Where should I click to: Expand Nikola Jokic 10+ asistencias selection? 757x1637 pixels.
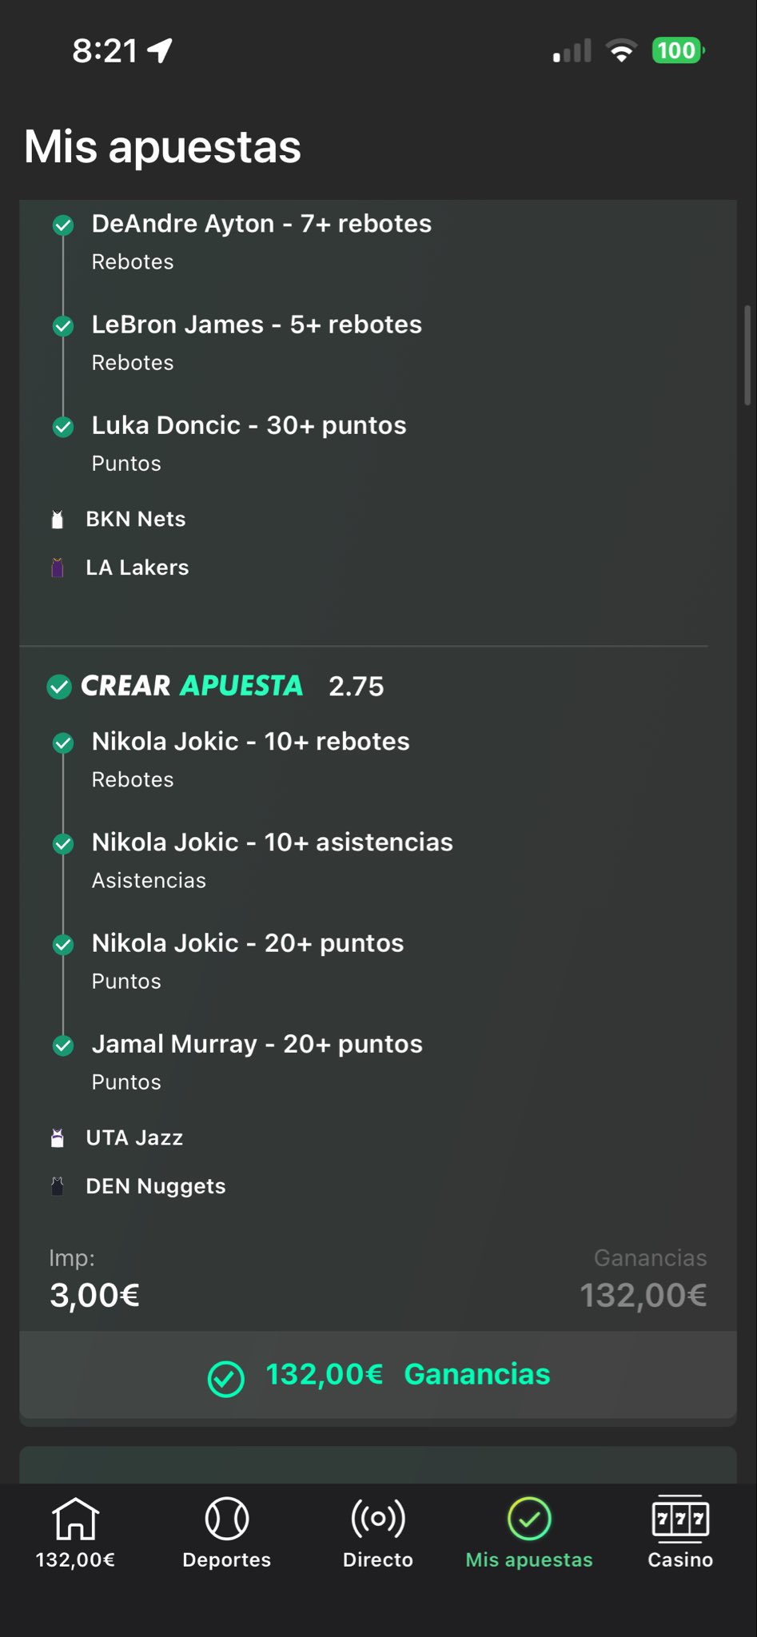(x=272, y=842)
